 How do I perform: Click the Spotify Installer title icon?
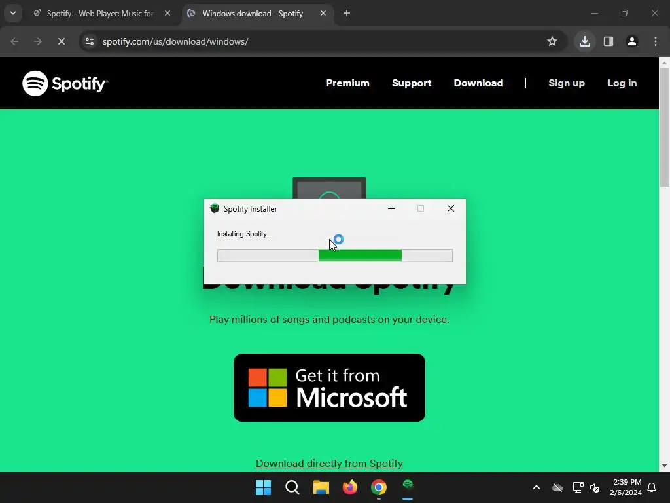(x=215, y=208)
